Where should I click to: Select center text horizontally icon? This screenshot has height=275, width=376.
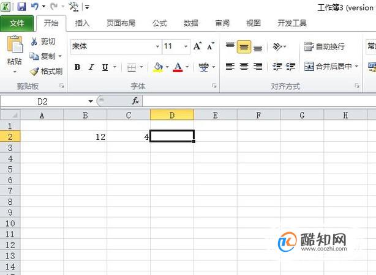click(244, 66)
